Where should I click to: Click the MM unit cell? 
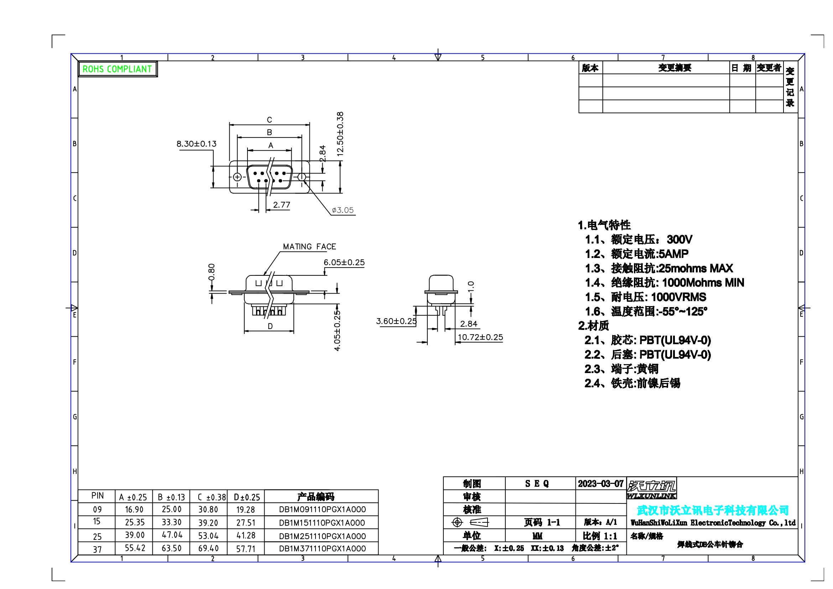tap(537, 536)
